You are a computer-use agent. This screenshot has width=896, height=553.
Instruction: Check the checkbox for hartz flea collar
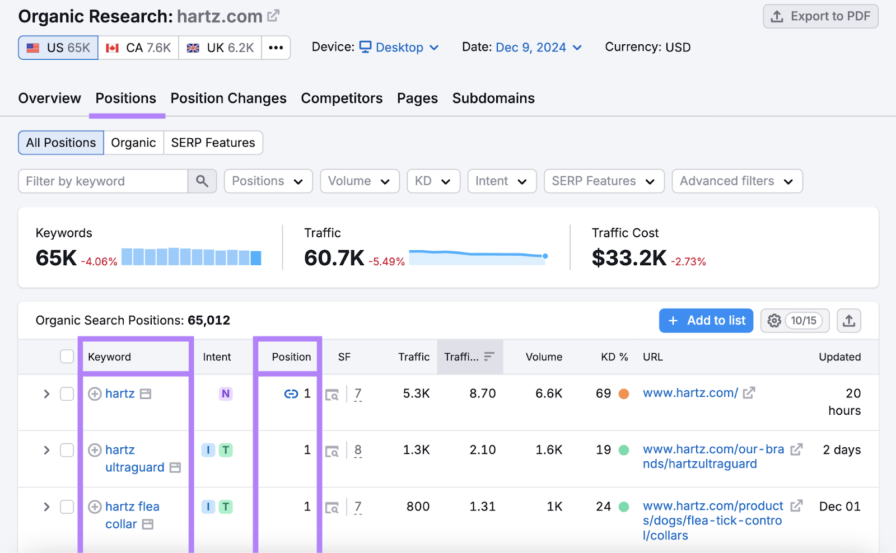point(67,507)
